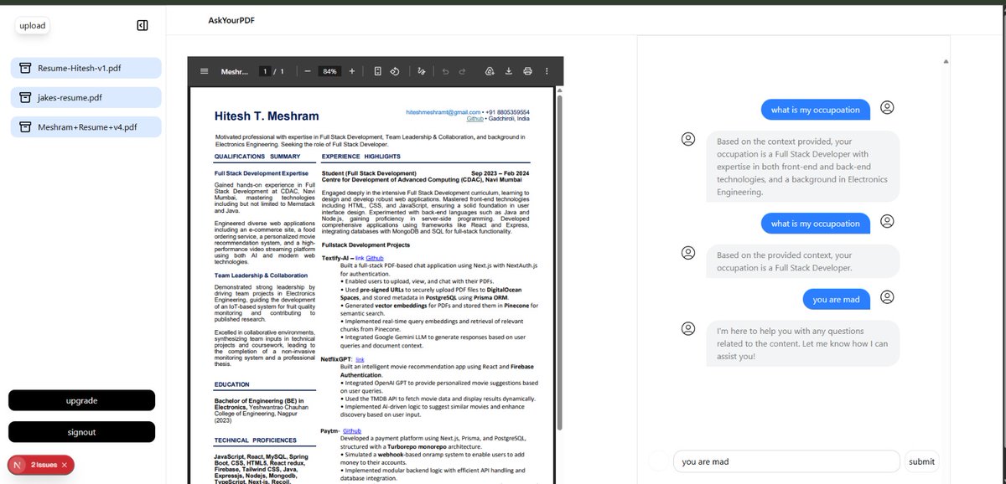Open the Github link under the email
The width and height of the screenshot is (1006, 484).
tap(475, 119)
